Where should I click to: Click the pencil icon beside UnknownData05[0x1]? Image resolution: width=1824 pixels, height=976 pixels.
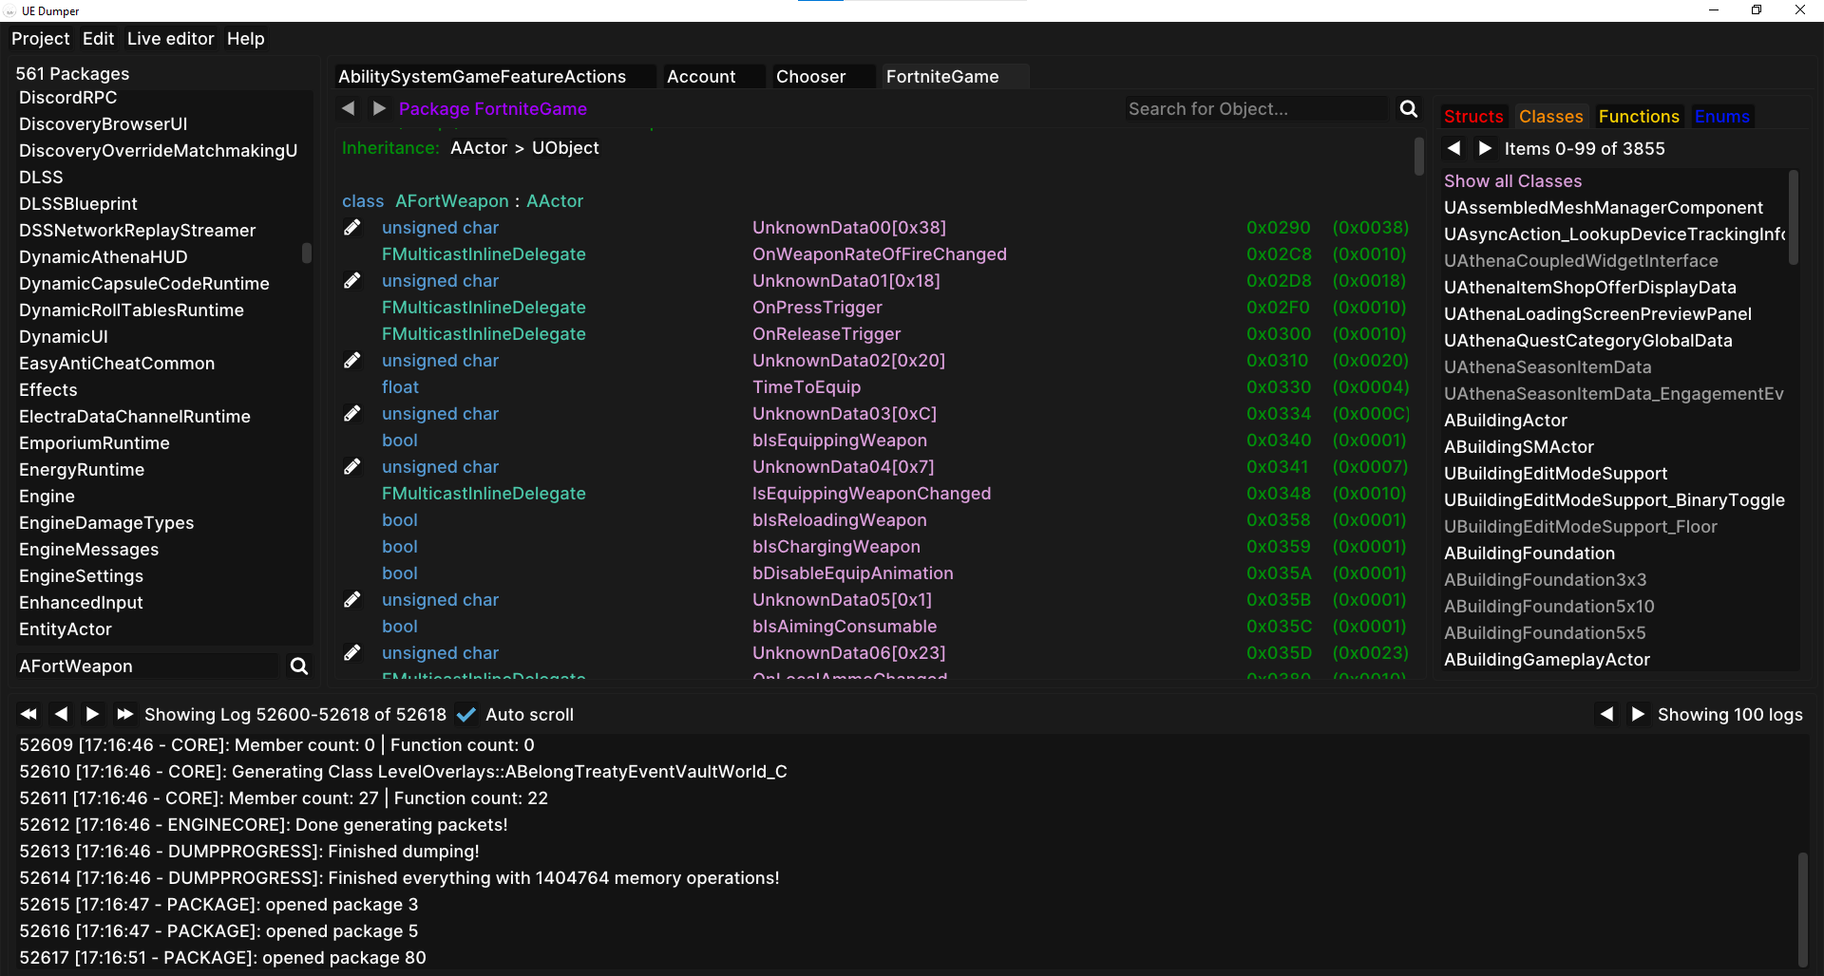[x=352, y=599]
